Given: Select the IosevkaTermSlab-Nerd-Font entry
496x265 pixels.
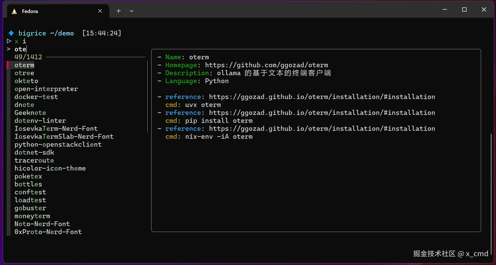Looking at the screenshot, I should pos(64,136).
